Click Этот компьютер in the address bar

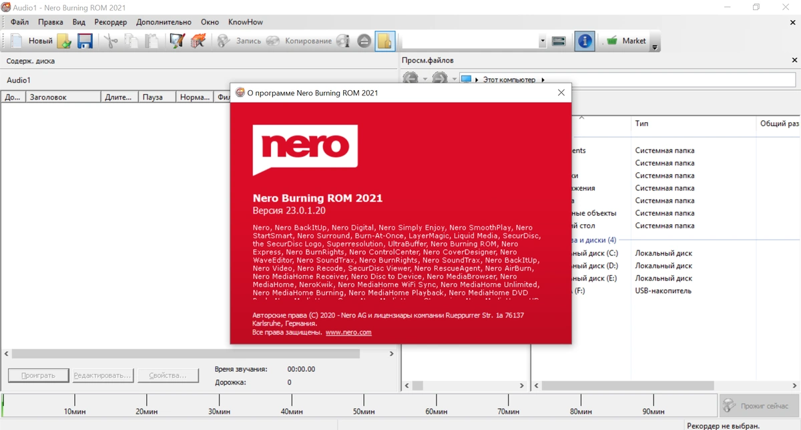(x=509, y=79)
